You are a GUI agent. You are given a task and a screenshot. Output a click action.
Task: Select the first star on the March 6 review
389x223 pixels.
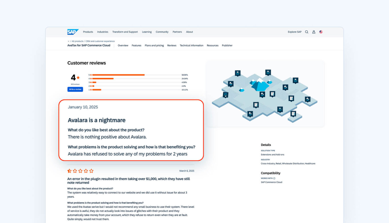[x=69, y=171]
